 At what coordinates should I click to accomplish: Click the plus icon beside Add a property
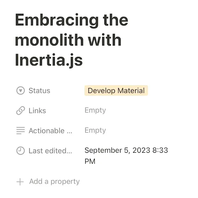point(20,182)
